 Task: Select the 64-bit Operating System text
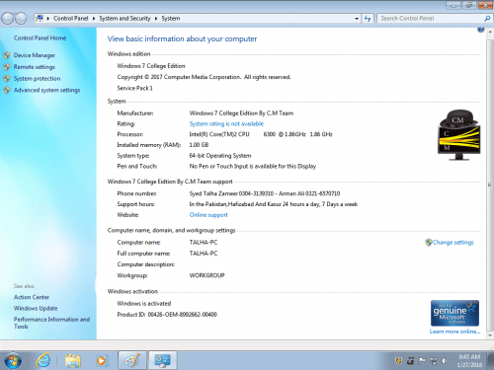220,156
